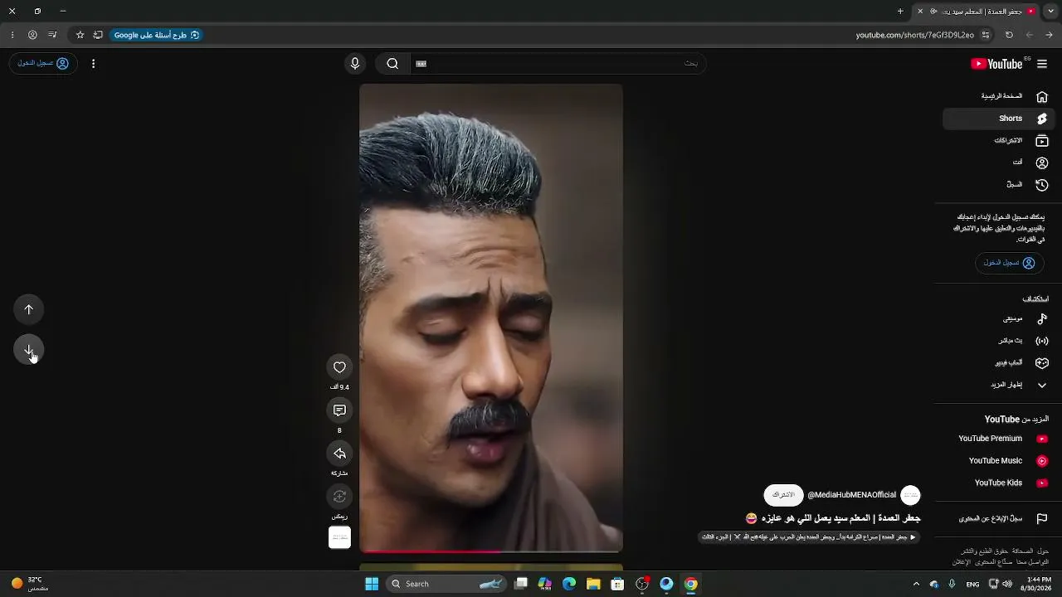Image resolution: width=1062 pixels, height=597 pixels.
Task: Toggle the YouTube hamburger guide menu
Action: (1042, 64)
